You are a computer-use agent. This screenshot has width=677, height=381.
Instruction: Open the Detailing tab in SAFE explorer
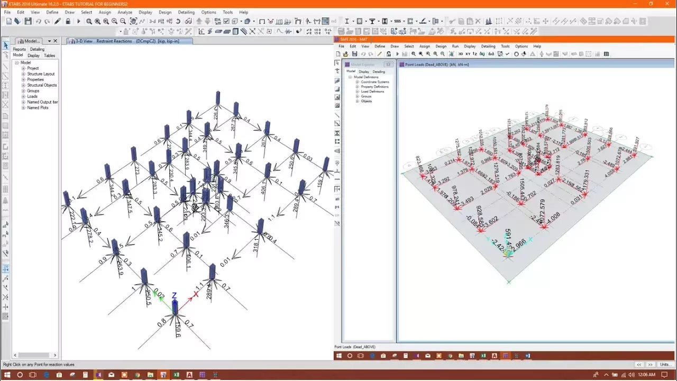click(379, 71)
